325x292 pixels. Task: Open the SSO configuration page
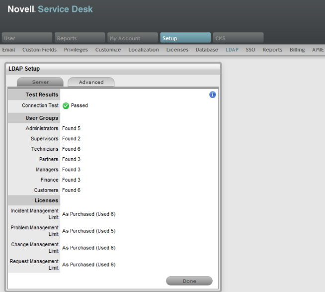coord(250,50)
